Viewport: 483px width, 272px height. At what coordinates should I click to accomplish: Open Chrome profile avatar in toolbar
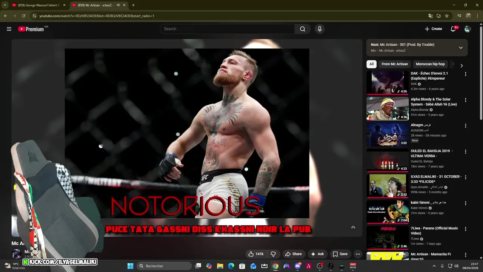[468, 16]
